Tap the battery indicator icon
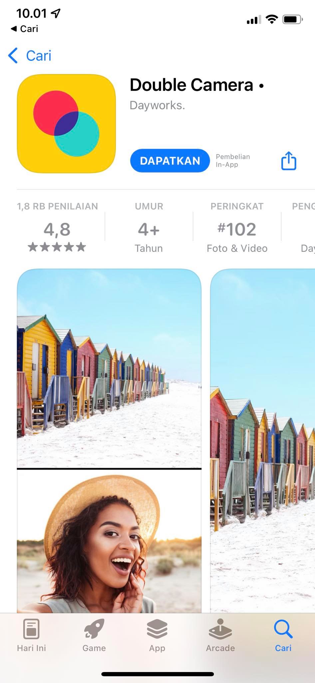 tap(293, 19)
